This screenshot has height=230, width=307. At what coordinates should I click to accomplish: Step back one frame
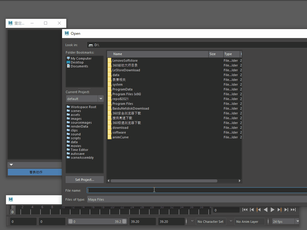[252, 210]
